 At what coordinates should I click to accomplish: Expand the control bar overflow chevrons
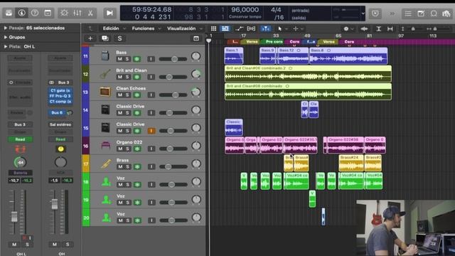(x=392, y=14)
